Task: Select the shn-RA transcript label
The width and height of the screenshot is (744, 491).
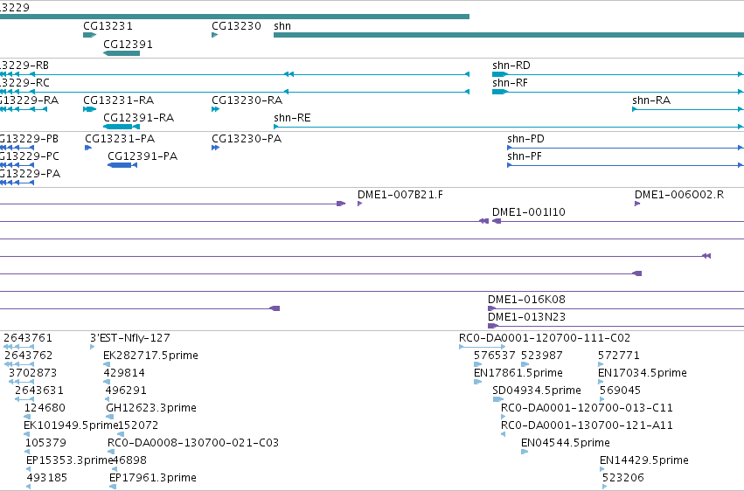Action: click(651, 100)
